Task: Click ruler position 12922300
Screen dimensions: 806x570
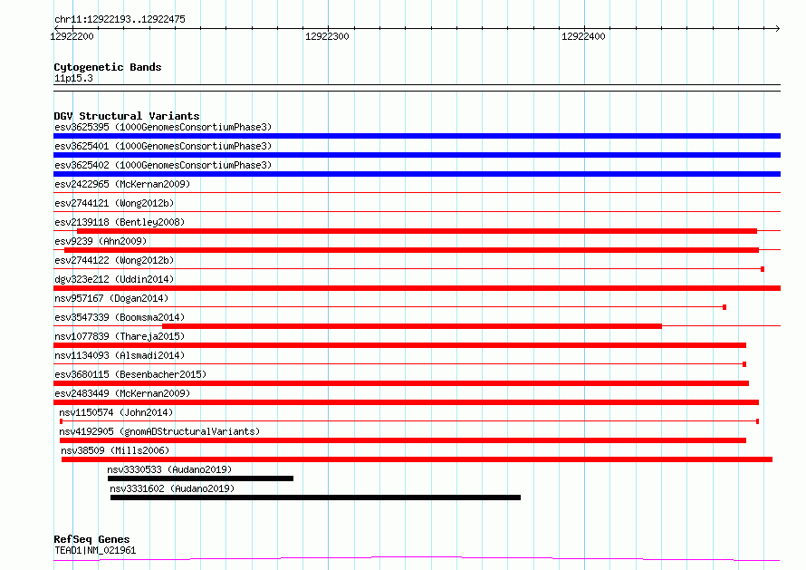Action: 327,36
